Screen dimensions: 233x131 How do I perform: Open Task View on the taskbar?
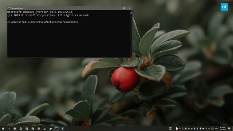9,128
